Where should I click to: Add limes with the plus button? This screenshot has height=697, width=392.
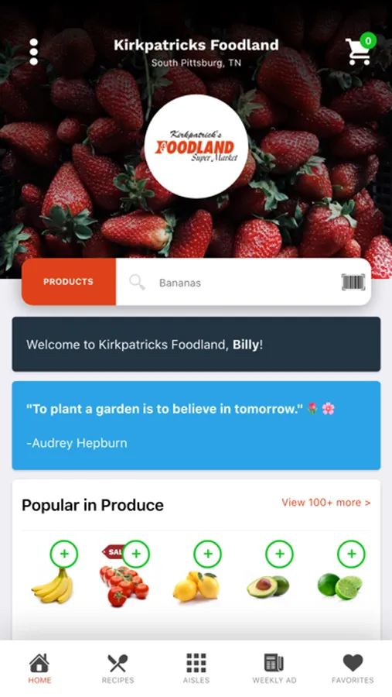point(352,554)
